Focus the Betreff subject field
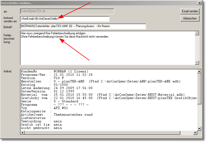The width and height of the screenshot is (206, 142). (83, 27)
